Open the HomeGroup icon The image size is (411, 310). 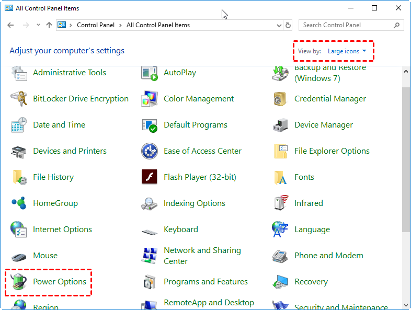pos(19,203)
